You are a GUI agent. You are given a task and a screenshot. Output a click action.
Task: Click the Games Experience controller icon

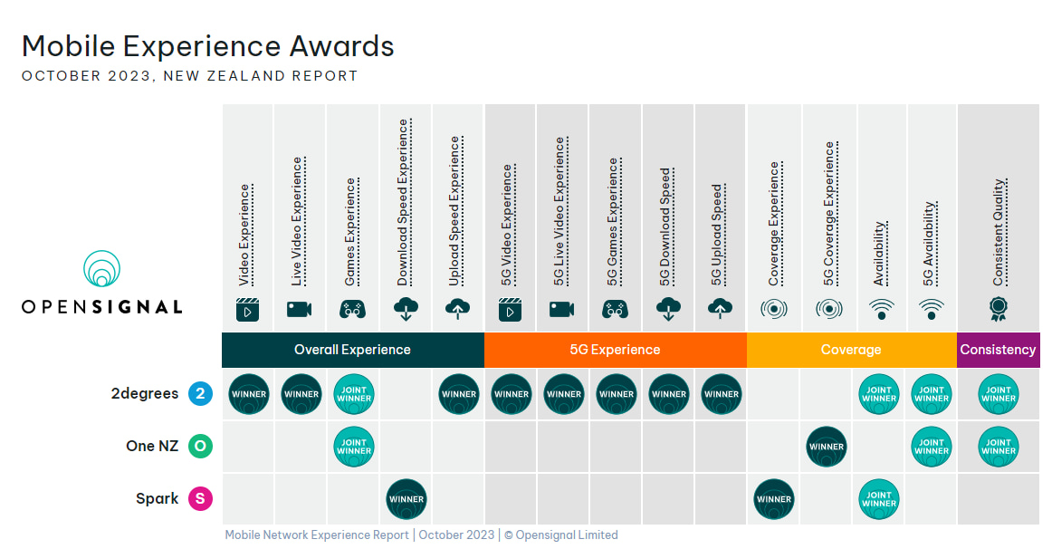coord(352,309)
